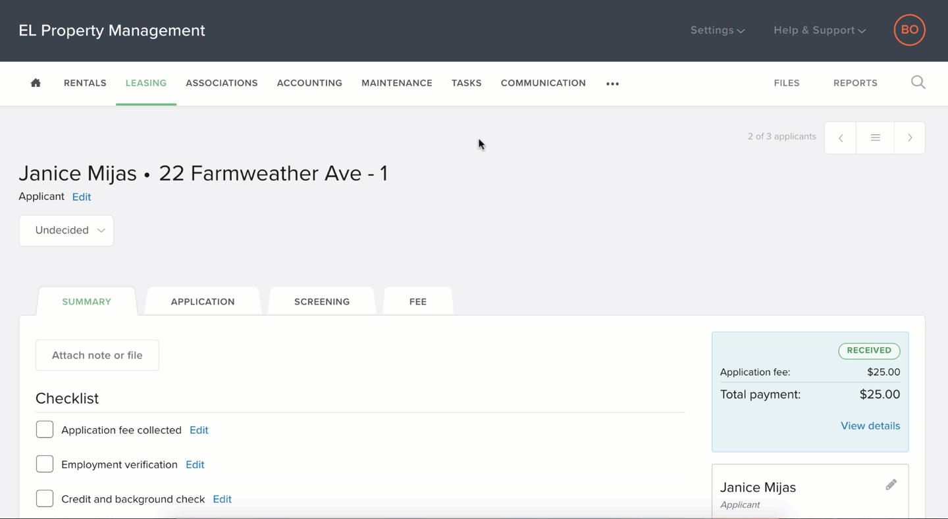Switch to the Screening tab

coord(322,302)
